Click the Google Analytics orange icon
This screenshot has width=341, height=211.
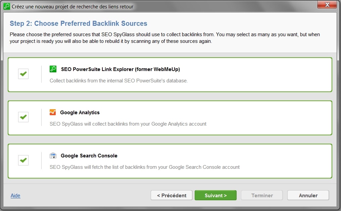(53, 112)
